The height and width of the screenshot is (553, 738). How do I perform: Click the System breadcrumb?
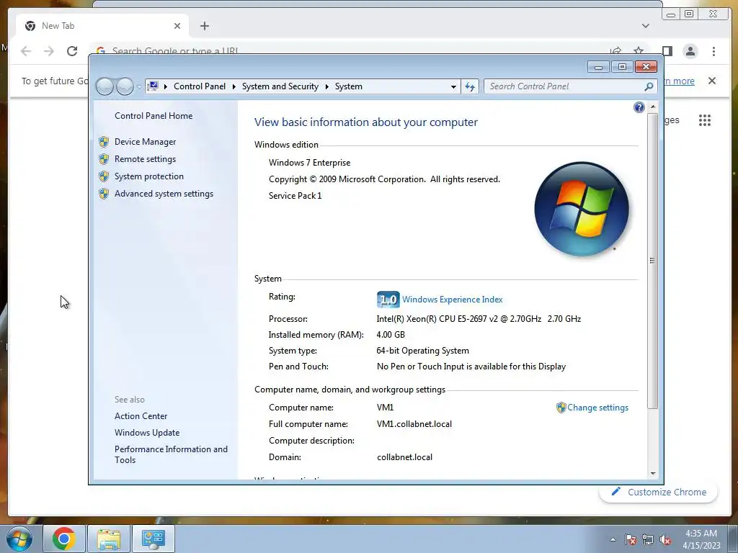coord(349,86)
